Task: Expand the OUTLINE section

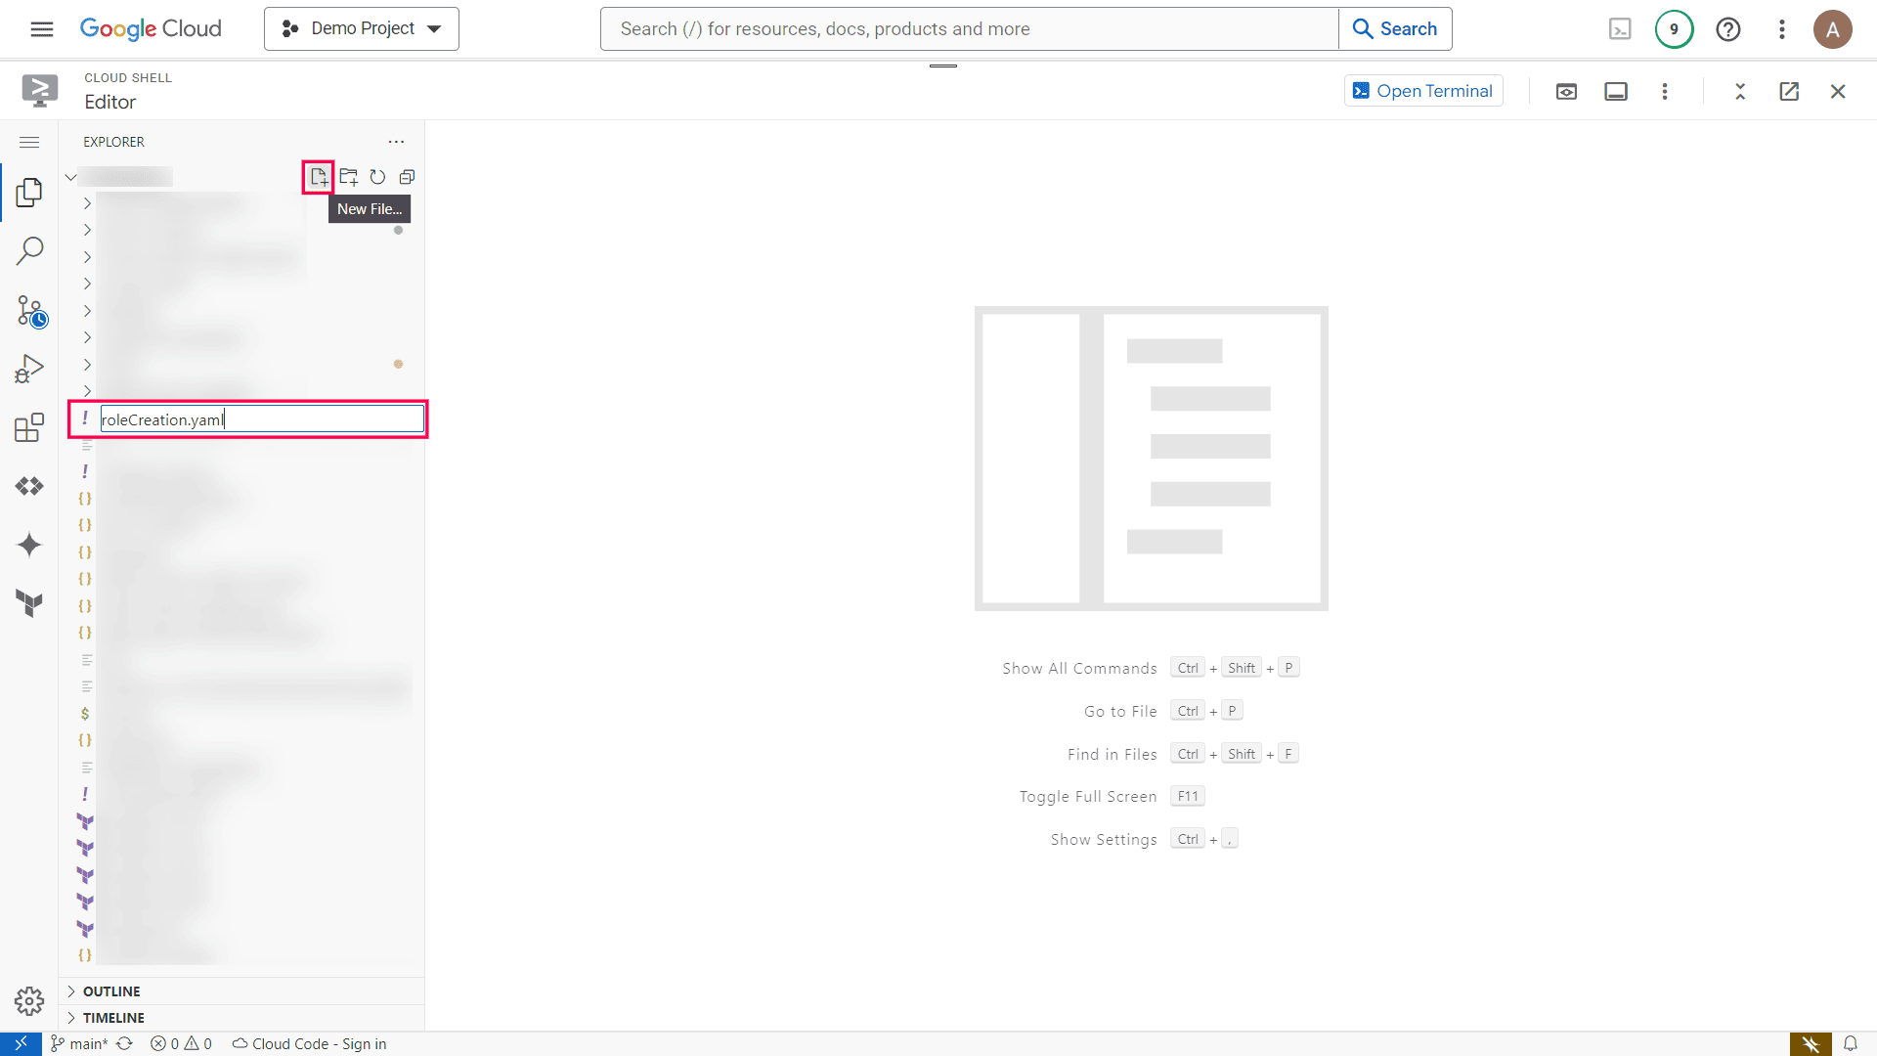Action: tap(110, 991)
